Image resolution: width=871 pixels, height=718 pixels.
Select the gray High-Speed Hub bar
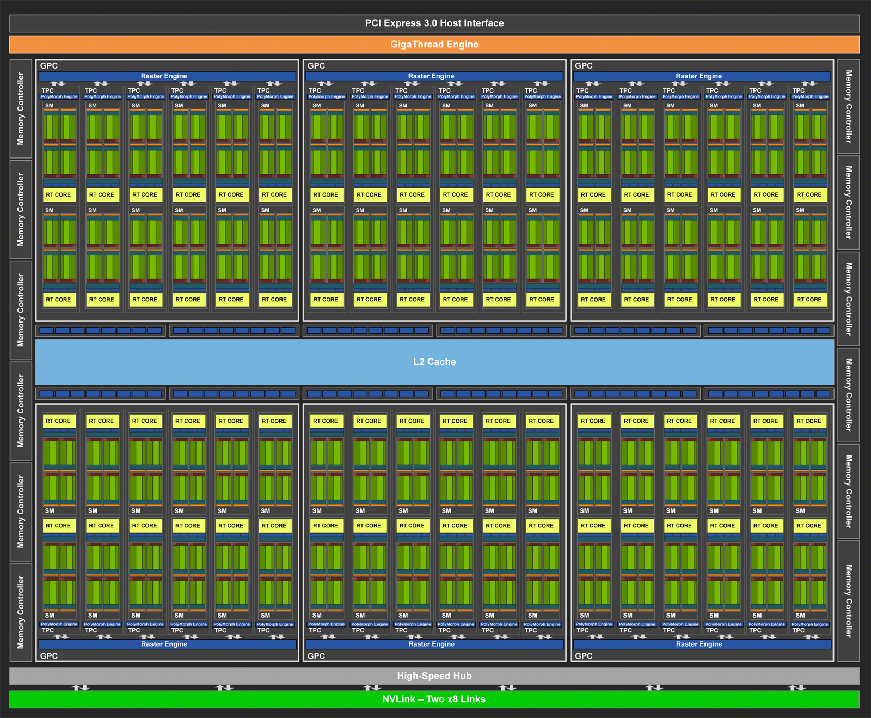pos(434,676)
